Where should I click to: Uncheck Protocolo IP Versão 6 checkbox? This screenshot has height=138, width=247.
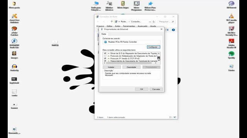pos(105,58)
